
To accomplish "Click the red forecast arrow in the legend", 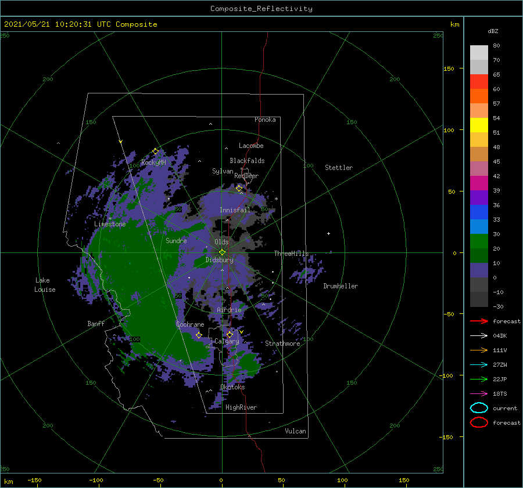I will pyautogui.click(x=479, y=321).
